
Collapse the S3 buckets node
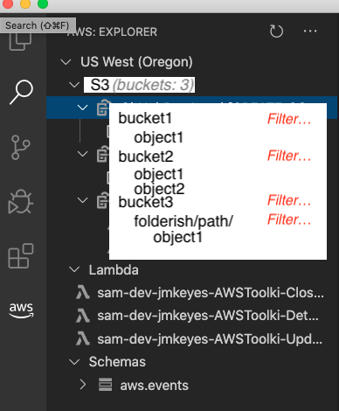point(74,85)
